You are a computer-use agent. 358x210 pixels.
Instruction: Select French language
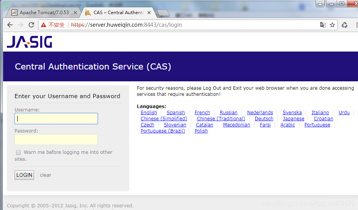(x=202, y=113)
